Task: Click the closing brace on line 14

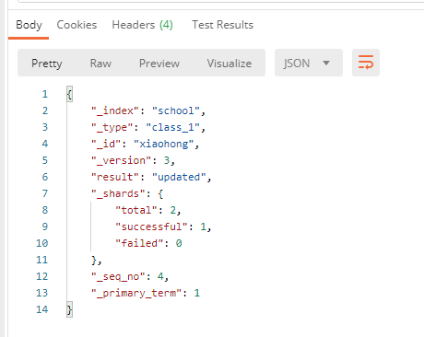Action: tap(69, 309)
